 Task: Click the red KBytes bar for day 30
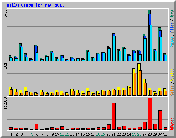pos(160,120)
